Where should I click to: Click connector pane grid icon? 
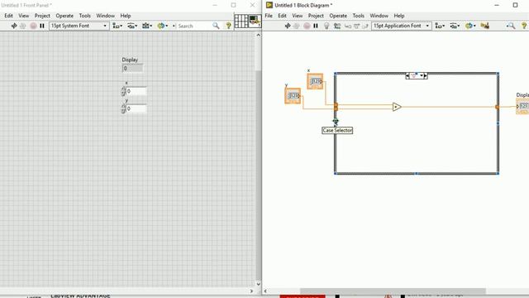[x=241, y=21]
